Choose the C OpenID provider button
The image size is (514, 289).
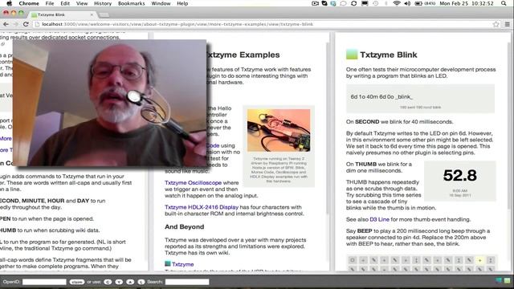tap(108, 282)
